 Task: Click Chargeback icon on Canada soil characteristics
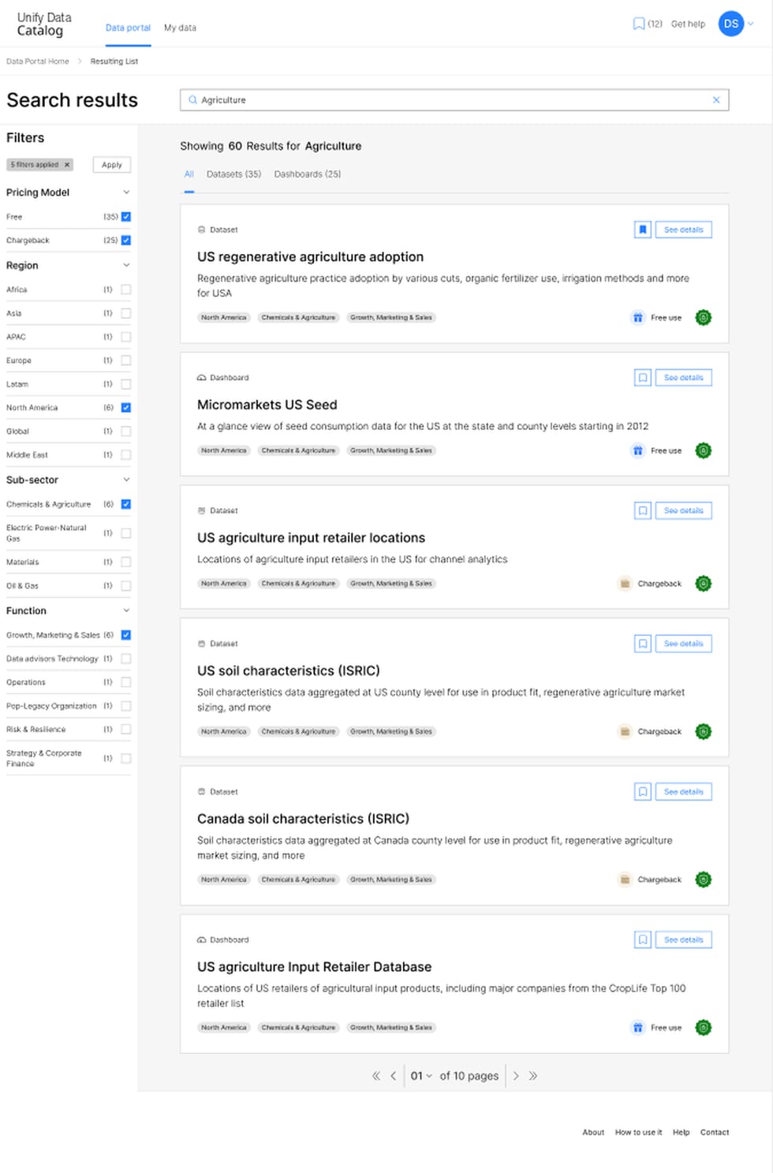click(625, 880)
